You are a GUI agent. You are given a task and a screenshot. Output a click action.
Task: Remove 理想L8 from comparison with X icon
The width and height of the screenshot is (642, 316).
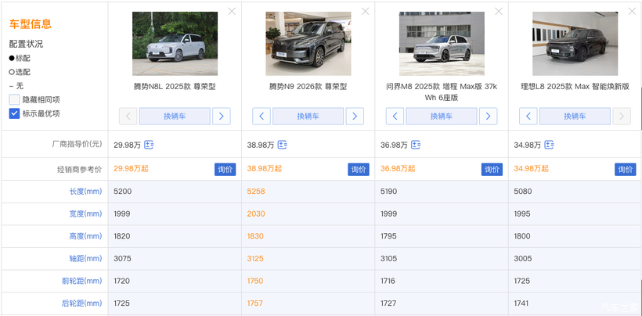632,12
